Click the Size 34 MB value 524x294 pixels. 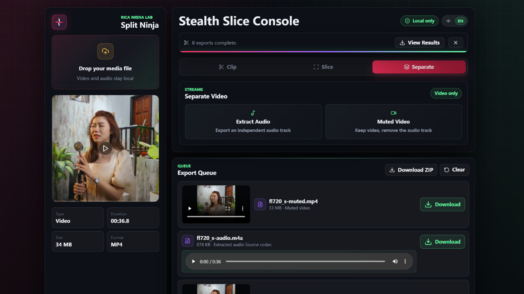coord(64,245)
